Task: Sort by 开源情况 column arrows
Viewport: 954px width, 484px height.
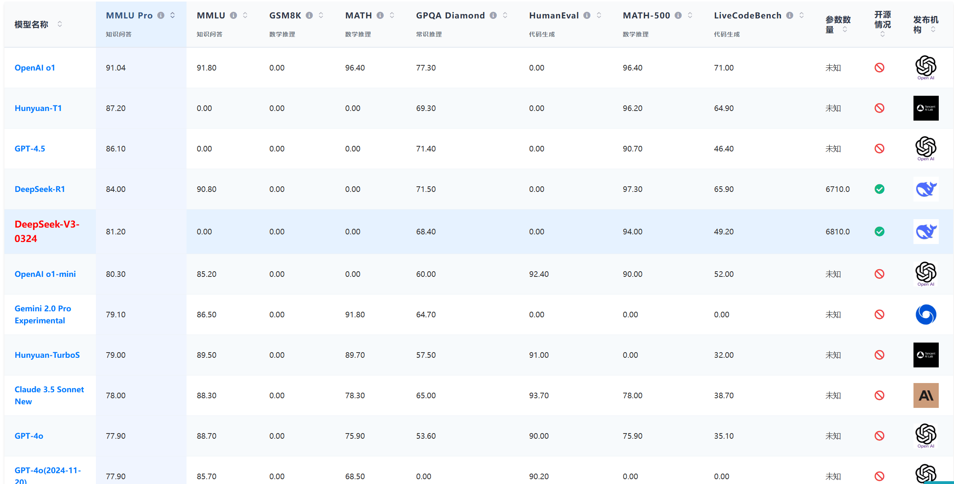Action: [x=883, y=34]
